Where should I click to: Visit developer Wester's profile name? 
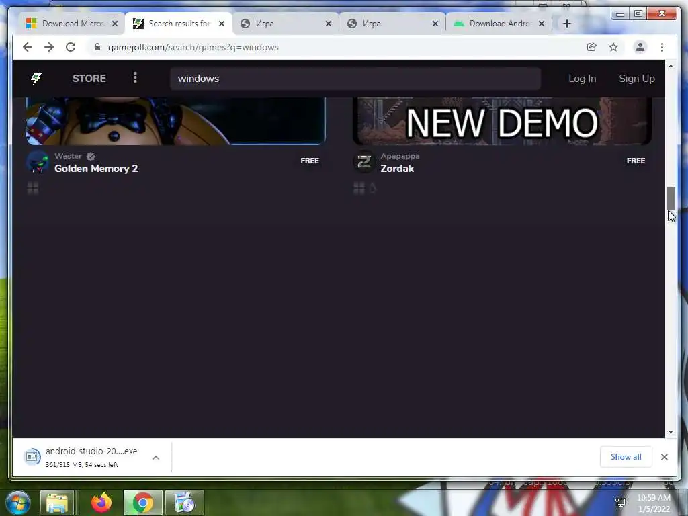pos(68,156)
